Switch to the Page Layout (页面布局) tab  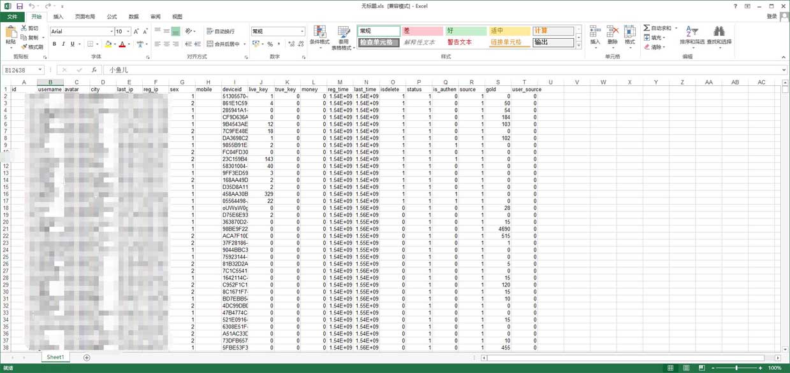85,17
